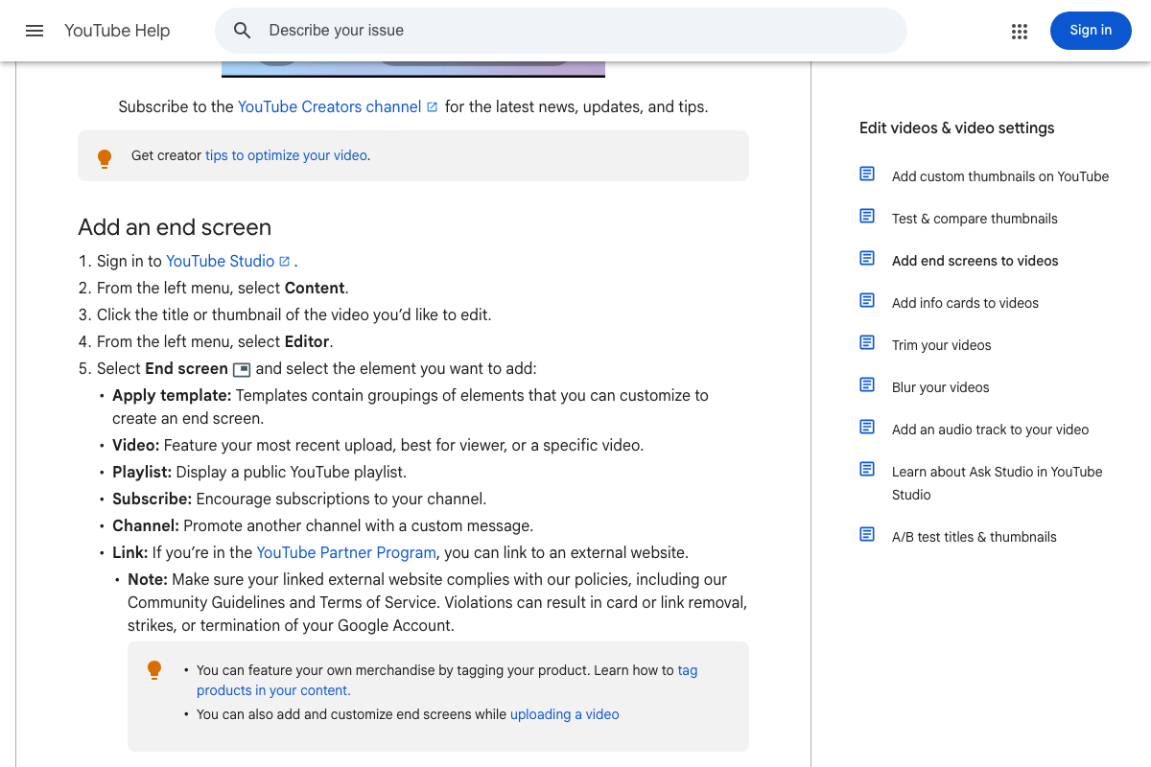This screenshot has width=1151, height=767.
Task: Click the Video: bullet label
Action: click(x=135, y=445)
